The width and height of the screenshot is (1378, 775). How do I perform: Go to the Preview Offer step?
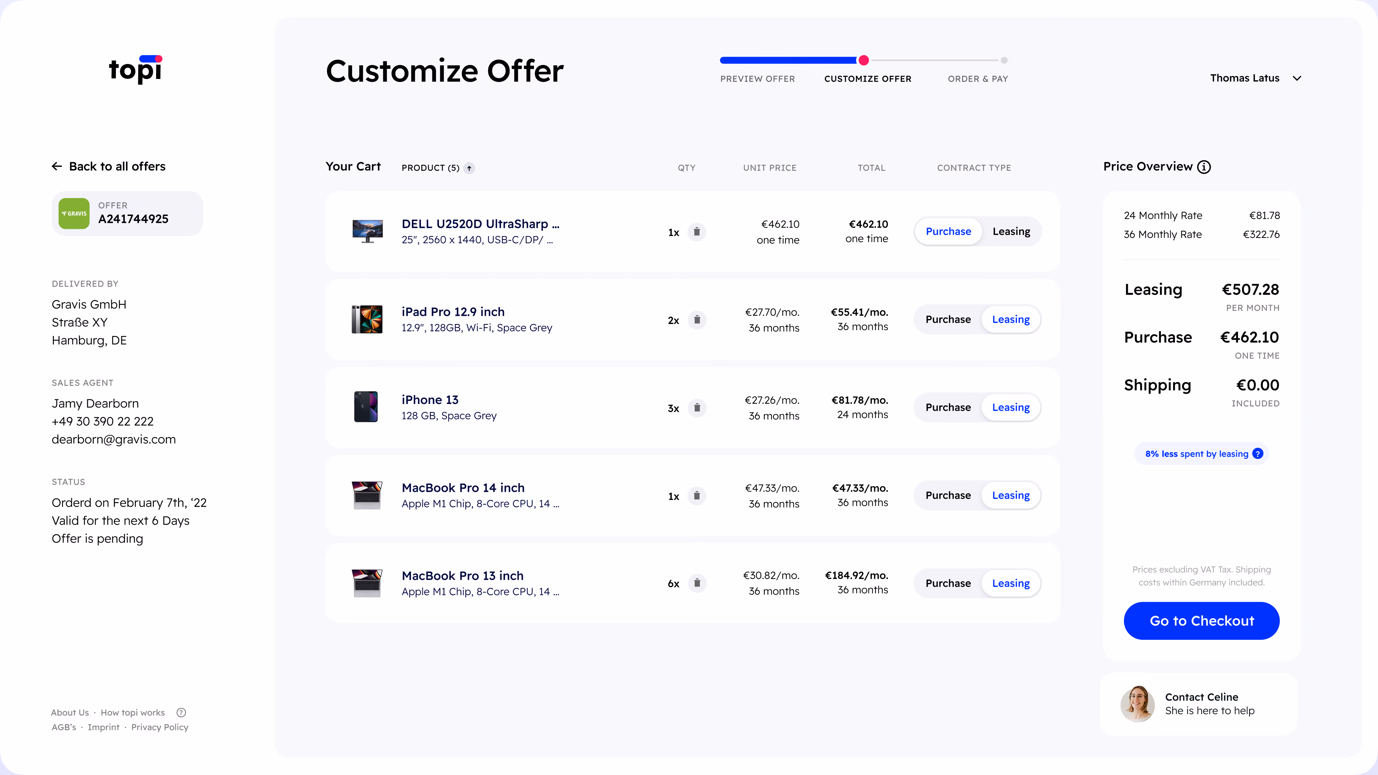[x=758, y=79]
